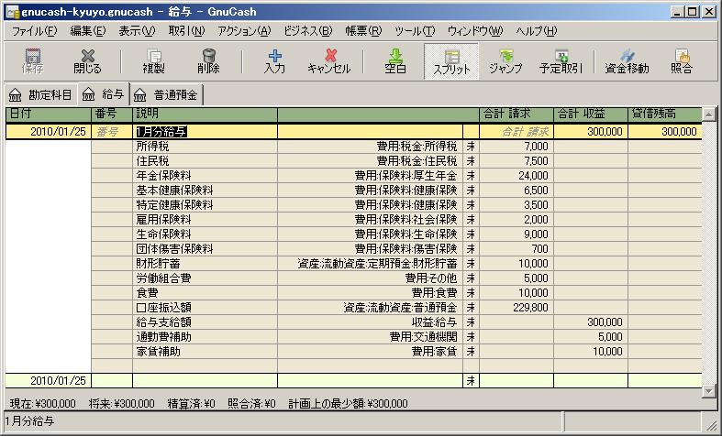
Task: Click the 照合 (Reconcile) toolbar icon
Action: click(682, 60)
